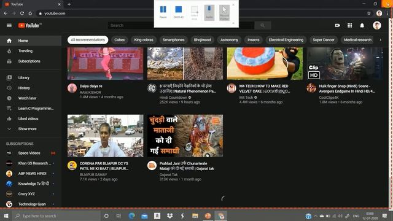Click the search magnifier button
393x221 pixels.
click(x=262, y=25)
